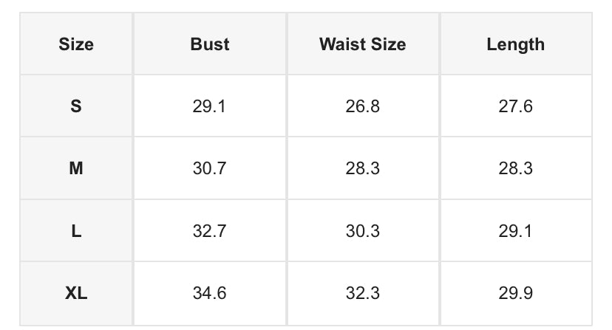The height and width of the screenshot is (330, 612).
Task: Click length value 29.9 for size XL
Action: point(515,293)
